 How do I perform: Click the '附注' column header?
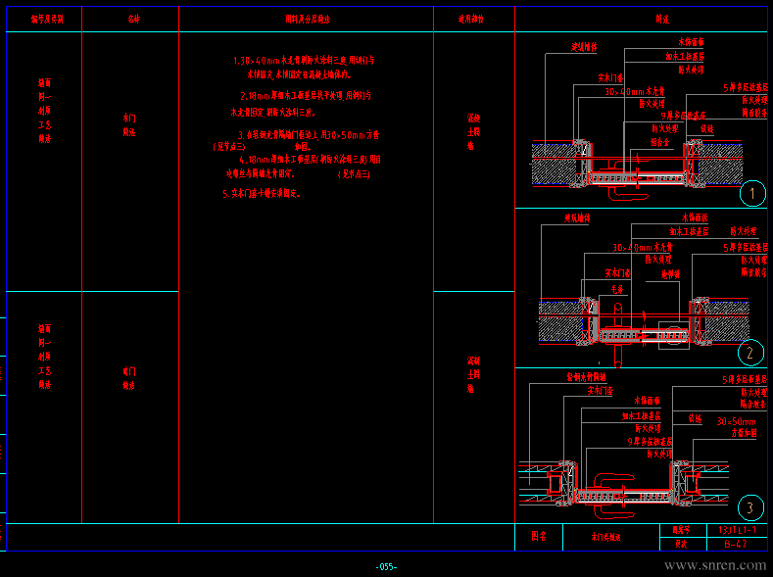pos(662,20)
